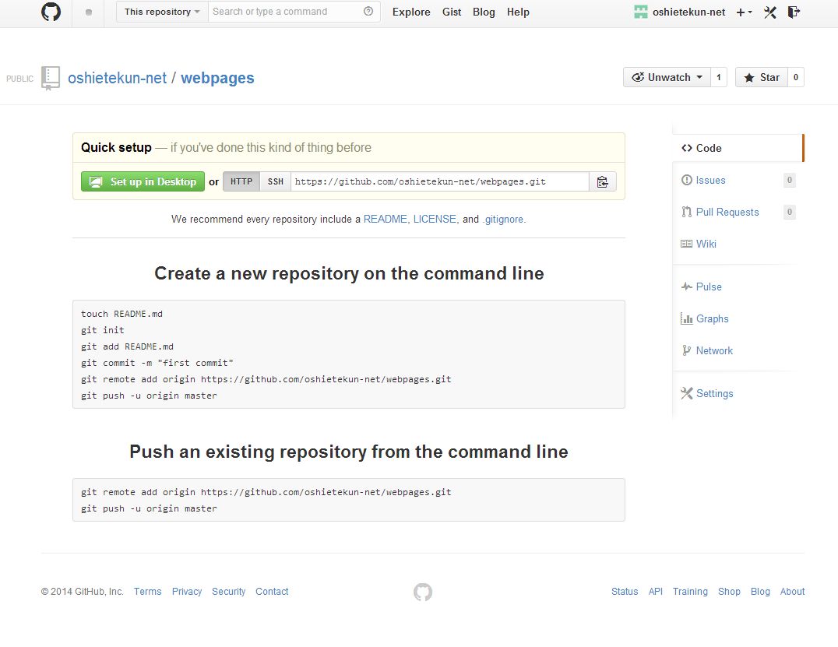This screenshot has height=647, width=838.
Task: Open search help question mark icon
Action: point(368,11)
